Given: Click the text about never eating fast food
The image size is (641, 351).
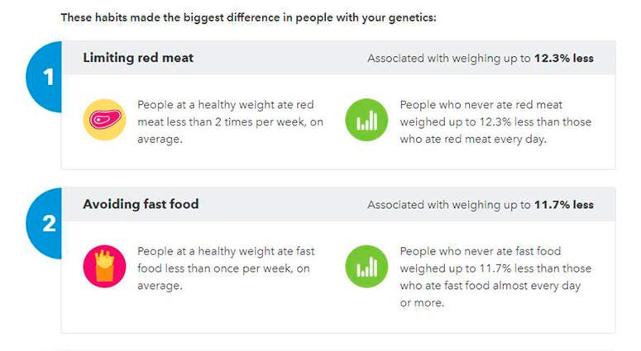Looking at the screenshot, I should pos(495,277).
